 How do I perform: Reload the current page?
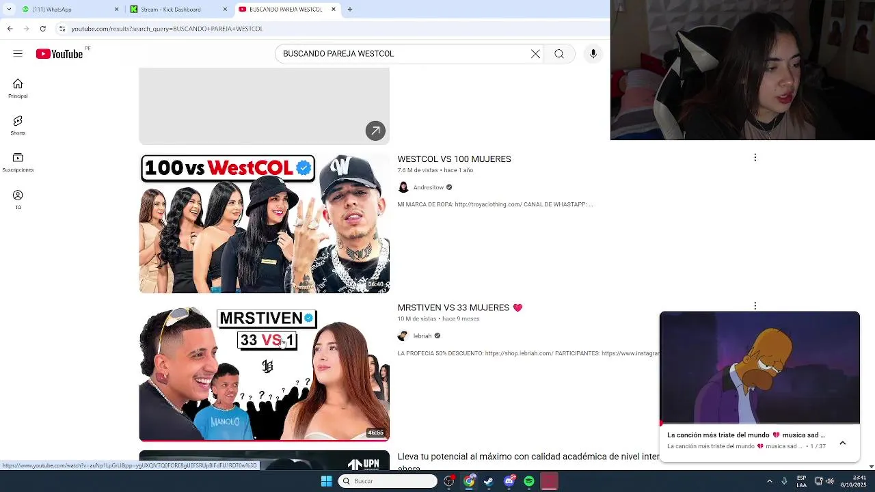pyautogui.click(x=42, y=29)
